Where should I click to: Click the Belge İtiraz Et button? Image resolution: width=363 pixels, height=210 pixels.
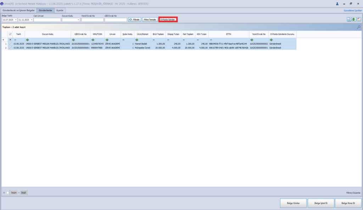[348, 203]
